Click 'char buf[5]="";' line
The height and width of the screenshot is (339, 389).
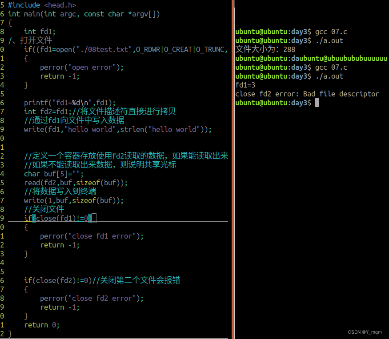coord(54,174)
